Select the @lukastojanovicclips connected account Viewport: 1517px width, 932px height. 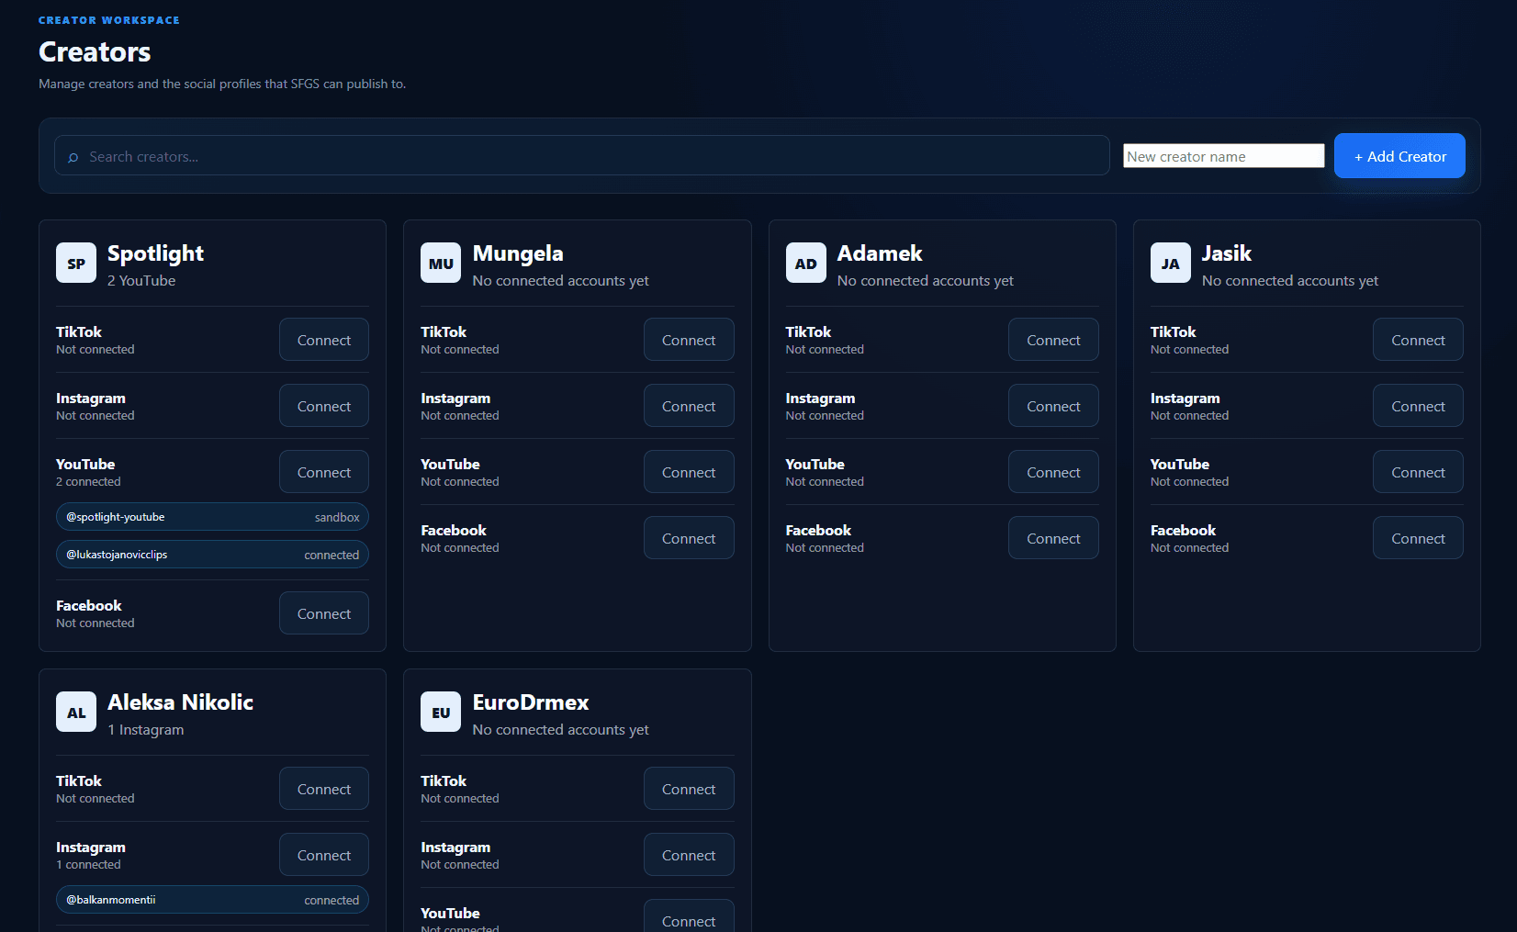[x=212, y=555]
